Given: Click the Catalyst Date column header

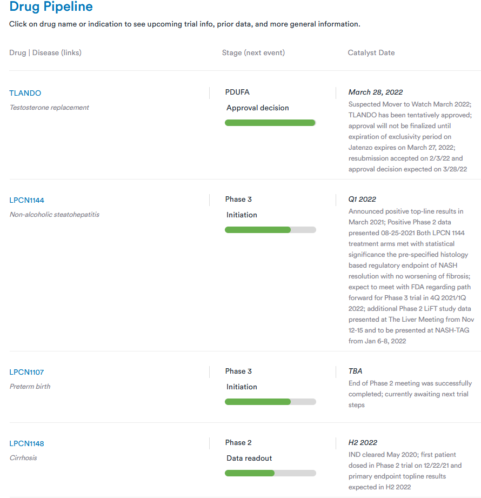Looking at the screenshot, I should tap(371, 52).
